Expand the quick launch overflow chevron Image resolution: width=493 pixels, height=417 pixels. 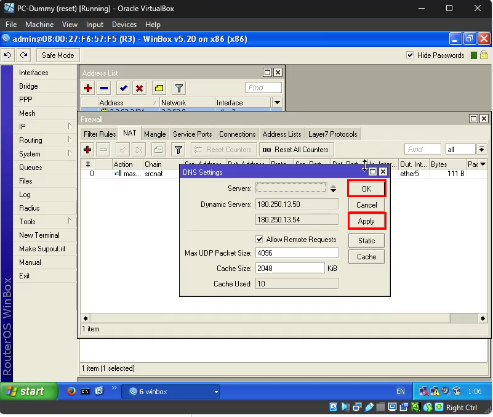pyautogui.click(x=114, y=387)
